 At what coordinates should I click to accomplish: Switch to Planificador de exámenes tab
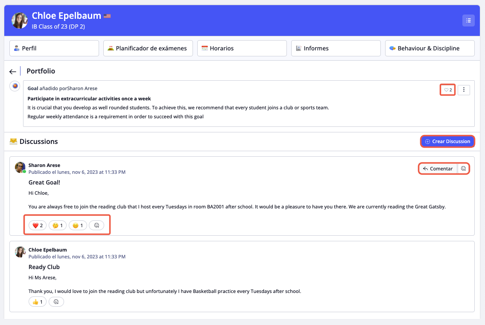point(148,48)
